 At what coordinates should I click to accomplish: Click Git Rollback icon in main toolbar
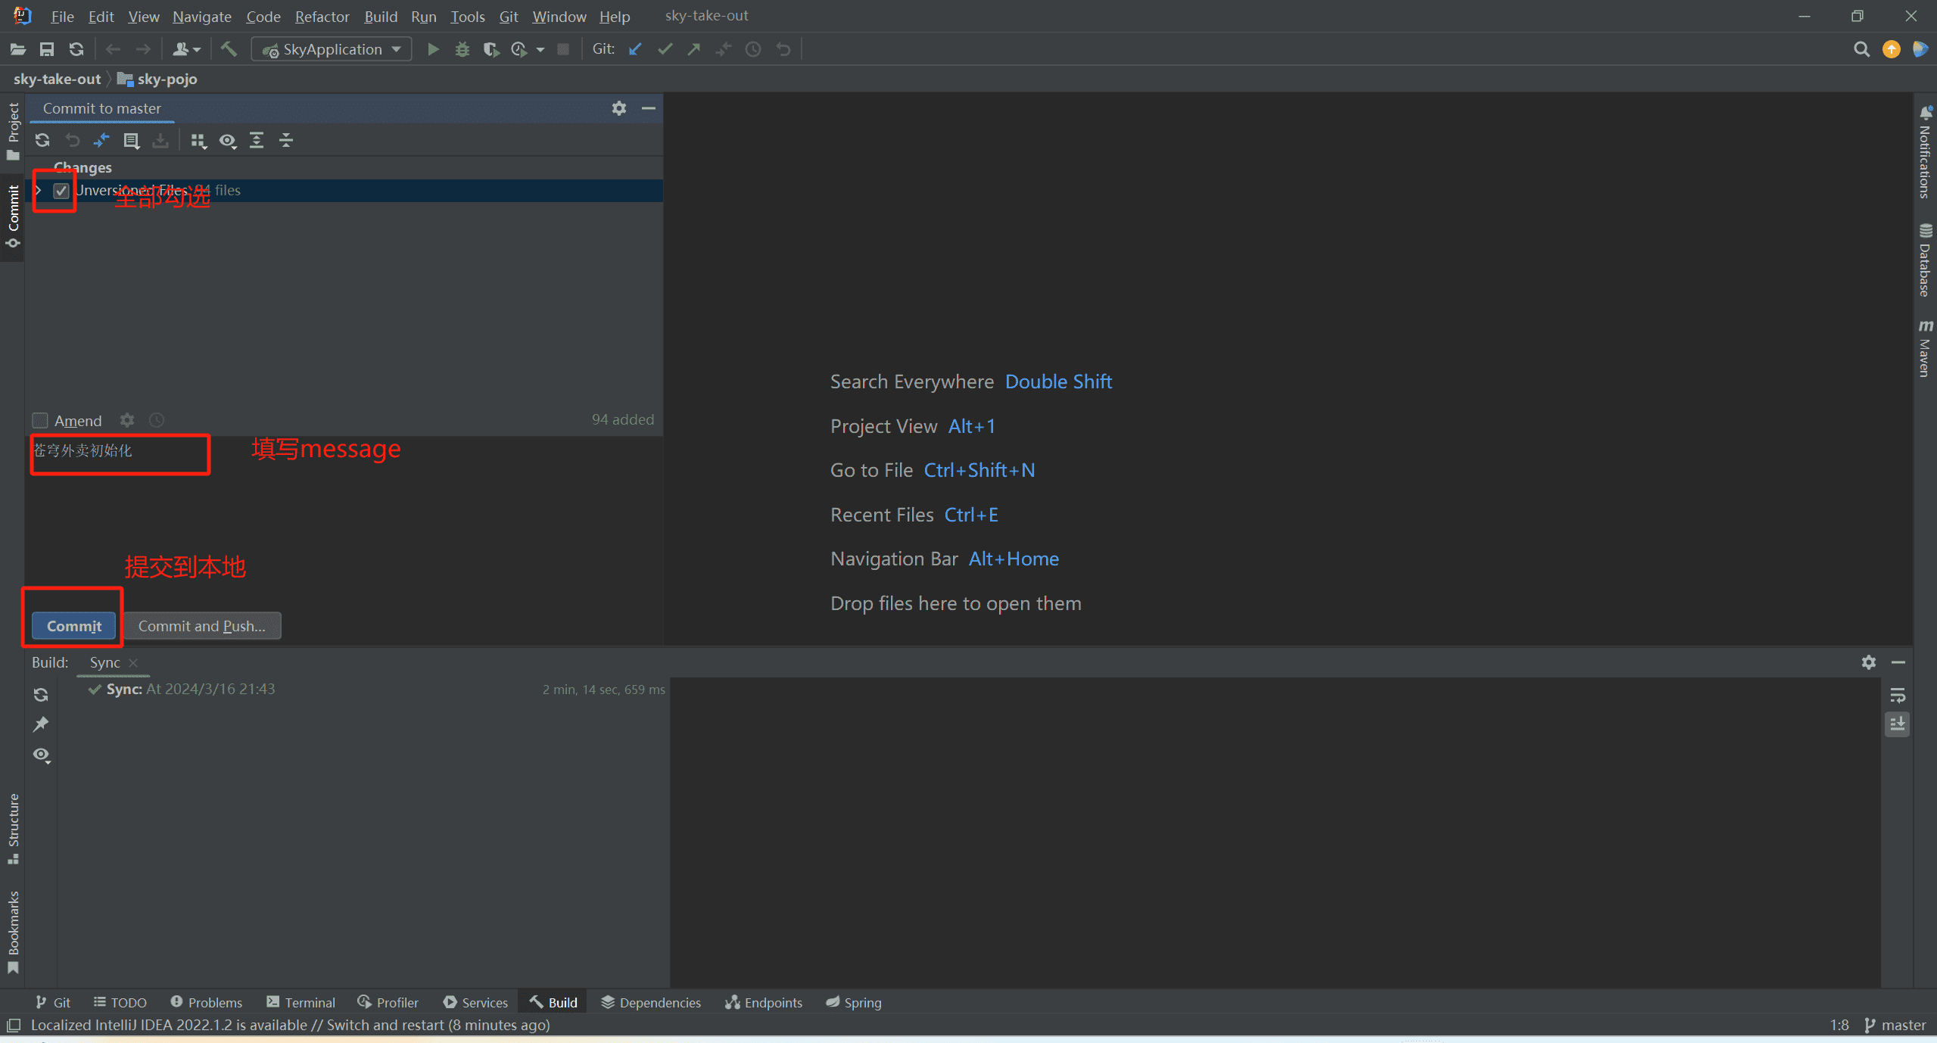pos(783,49)
